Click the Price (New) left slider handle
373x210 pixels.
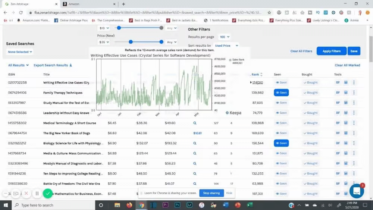point(131,42)
